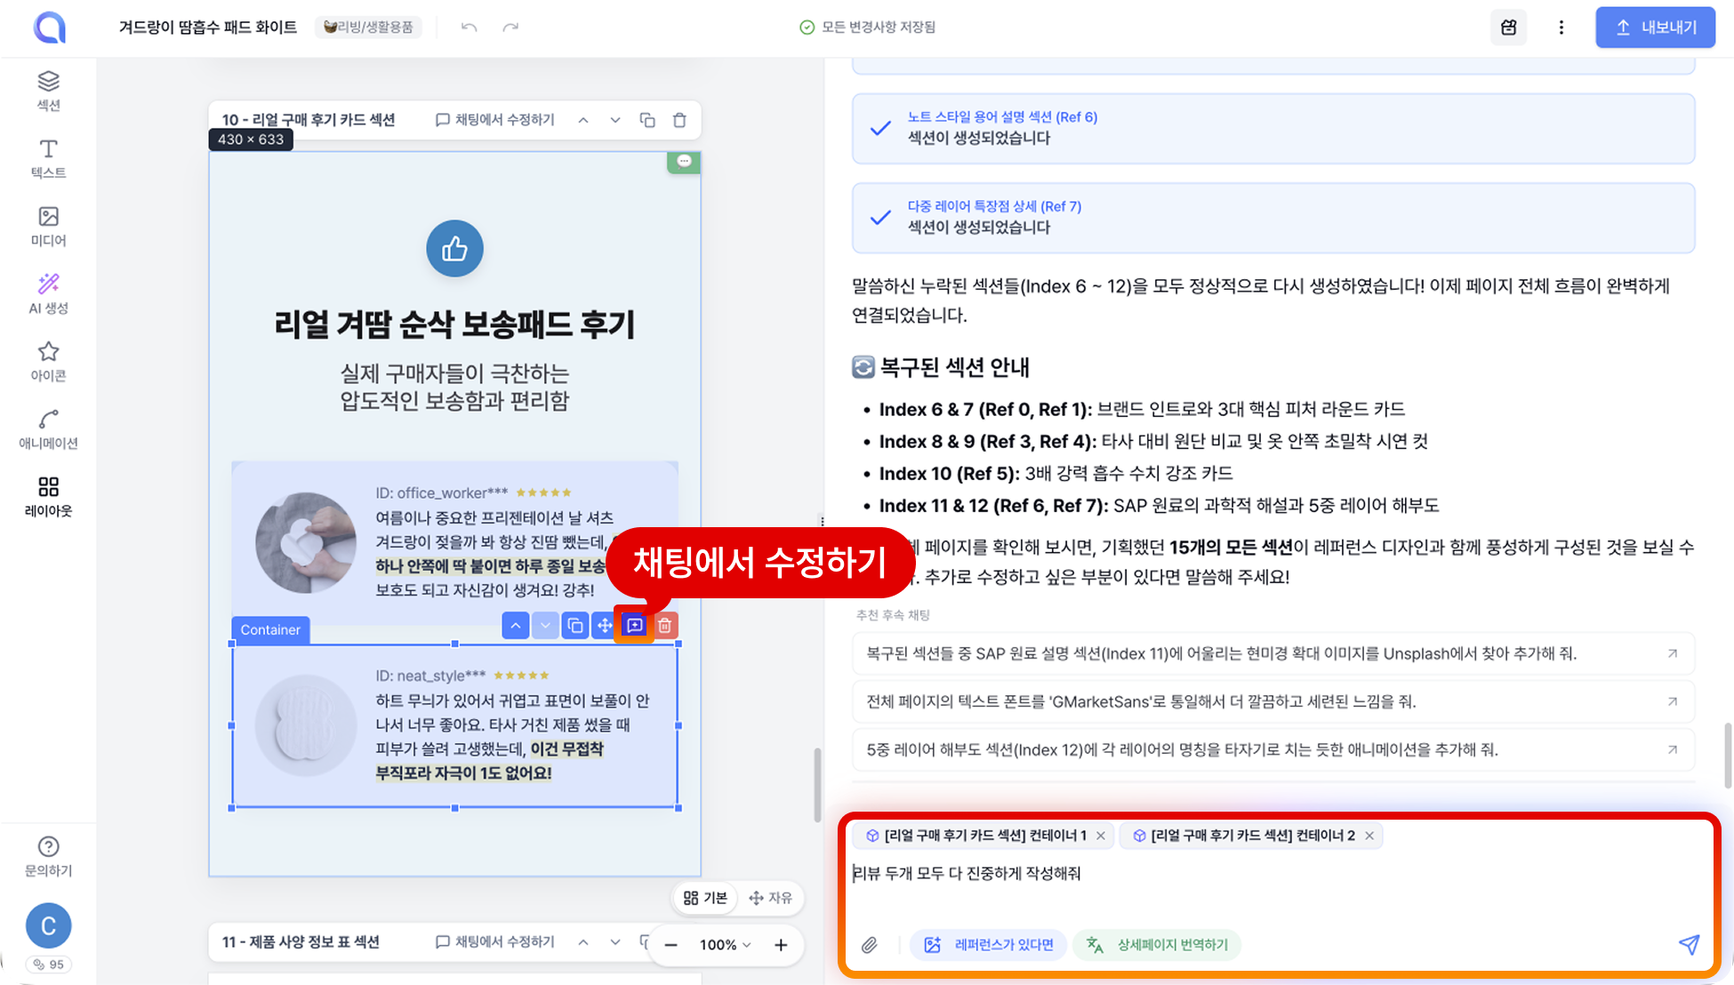The width and height of the screenshot is (1734, 985).
Task: Remove the 컨테이너 2 chip from chat
Action: coord(1369,836)
